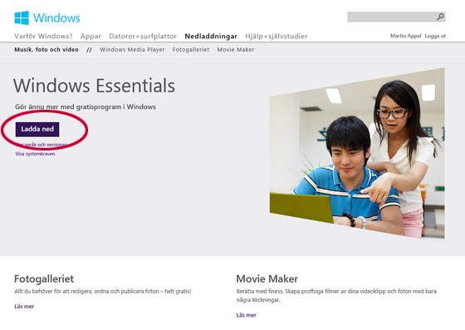The width and height of the screenshot is (465, 330).
Task: Click the hero photo of two people
Action: (357, 153)
